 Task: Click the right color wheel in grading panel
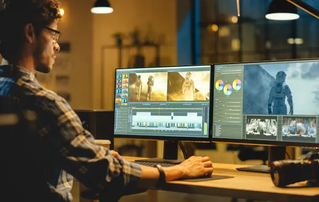237,85
